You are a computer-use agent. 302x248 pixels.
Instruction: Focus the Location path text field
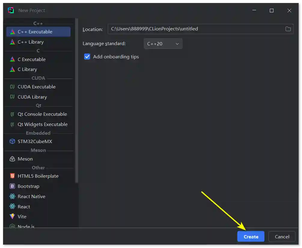pos(195,29)
